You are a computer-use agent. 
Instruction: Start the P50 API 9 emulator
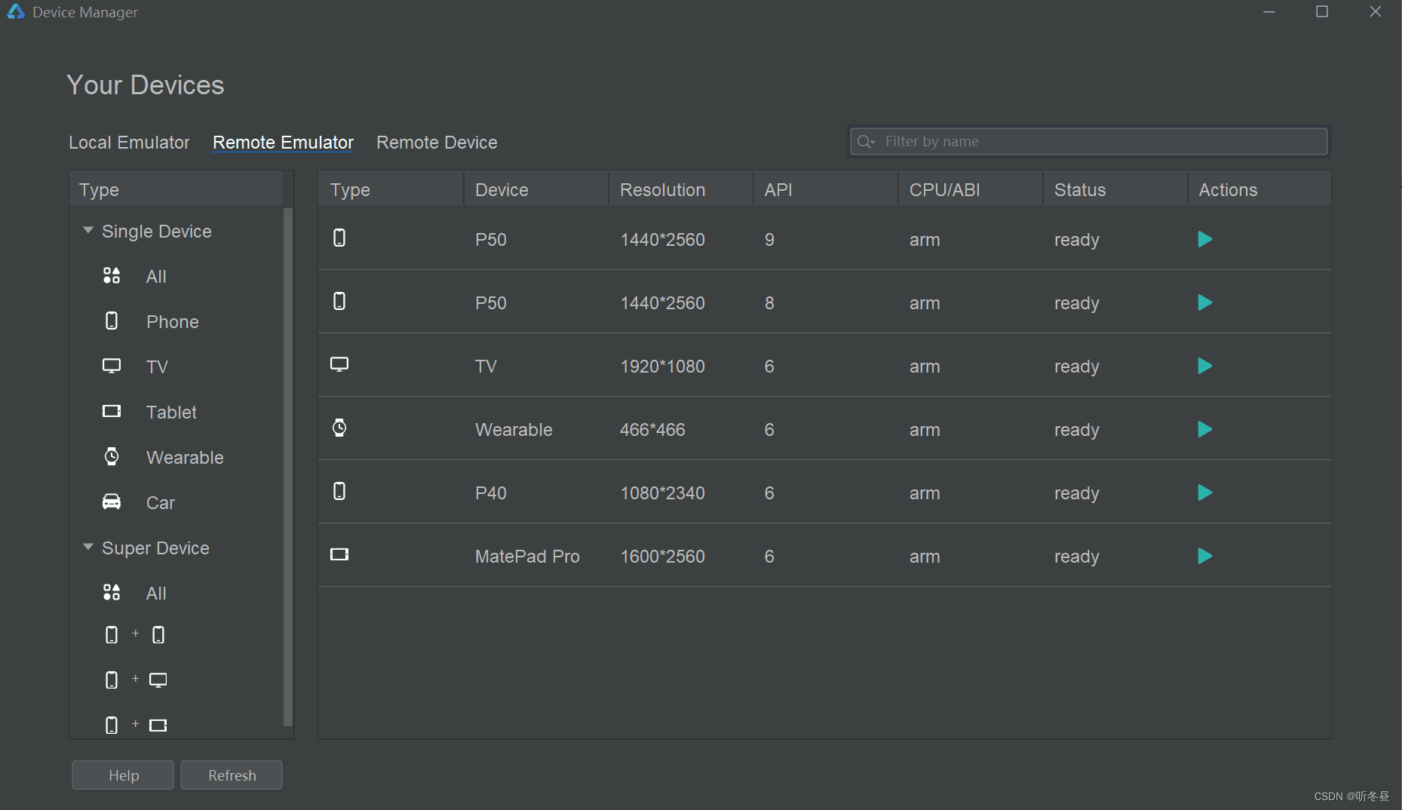(1204, 240)
